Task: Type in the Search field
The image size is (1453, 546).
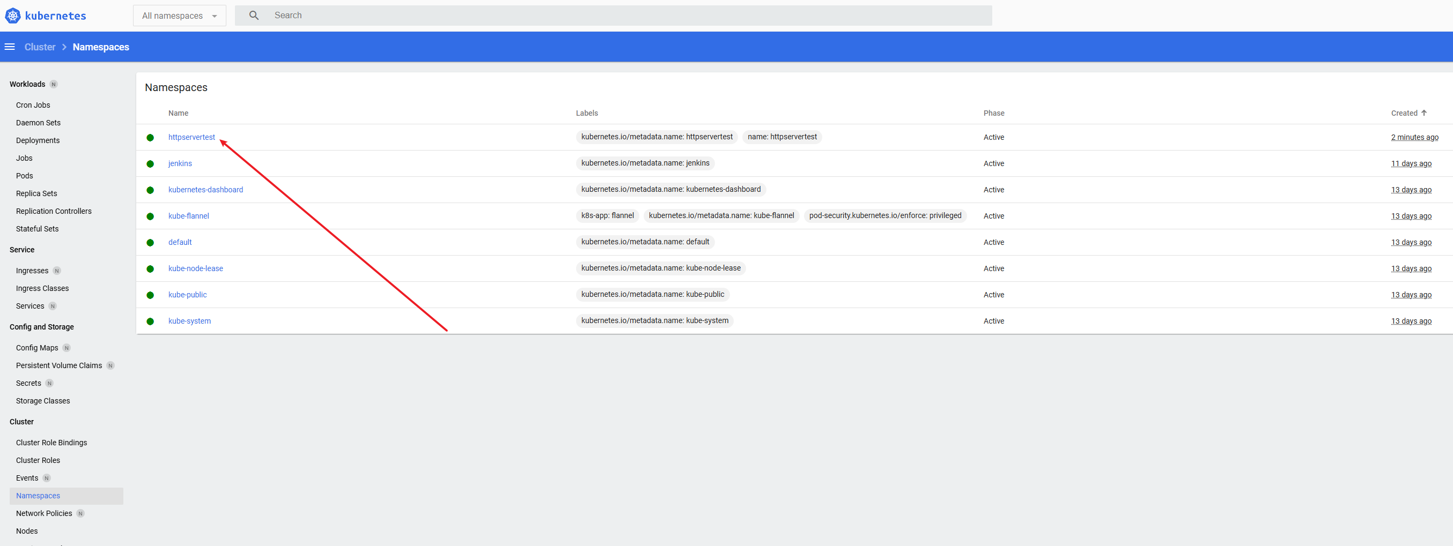Action: [621, 16]
